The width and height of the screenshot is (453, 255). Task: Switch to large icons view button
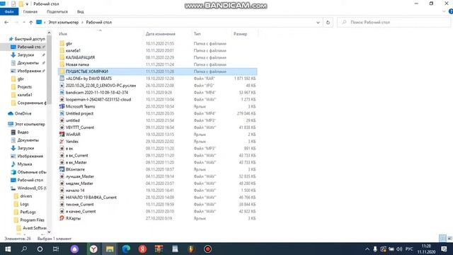click(x=449, y=239)
